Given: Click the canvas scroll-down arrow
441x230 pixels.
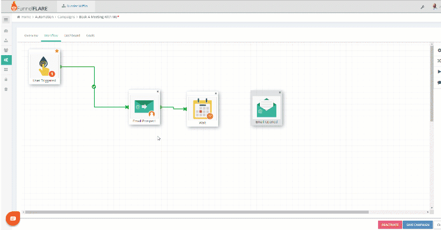Looking at the screenshot, I should point(432,208).
